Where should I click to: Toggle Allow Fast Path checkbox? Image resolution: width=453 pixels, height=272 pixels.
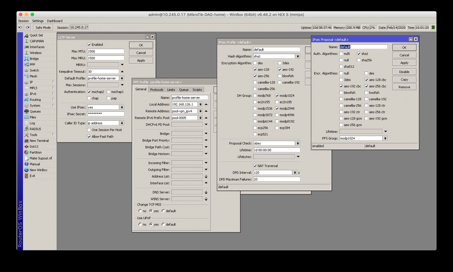[x=89, y=137]
